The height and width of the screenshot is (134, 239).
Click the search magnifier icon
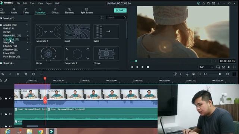(125, 17)
